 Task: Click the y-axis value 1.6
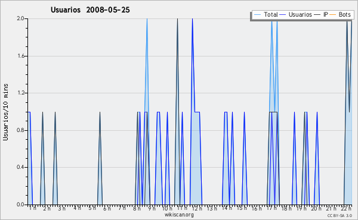click(x=21, y=56)
